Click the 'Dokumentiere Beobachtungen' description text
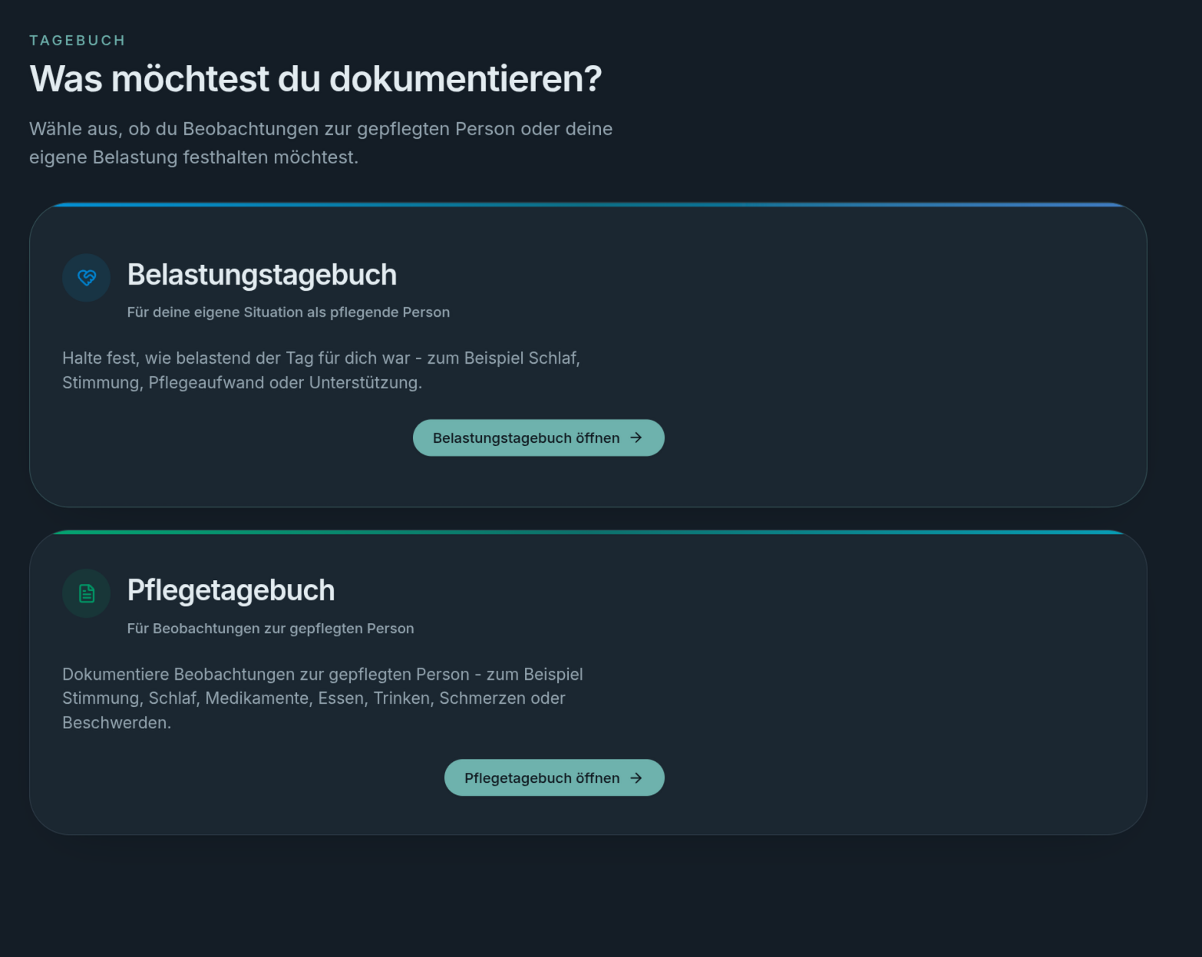The height and width of the screenshot is (957, 1202). pos(322,698)
